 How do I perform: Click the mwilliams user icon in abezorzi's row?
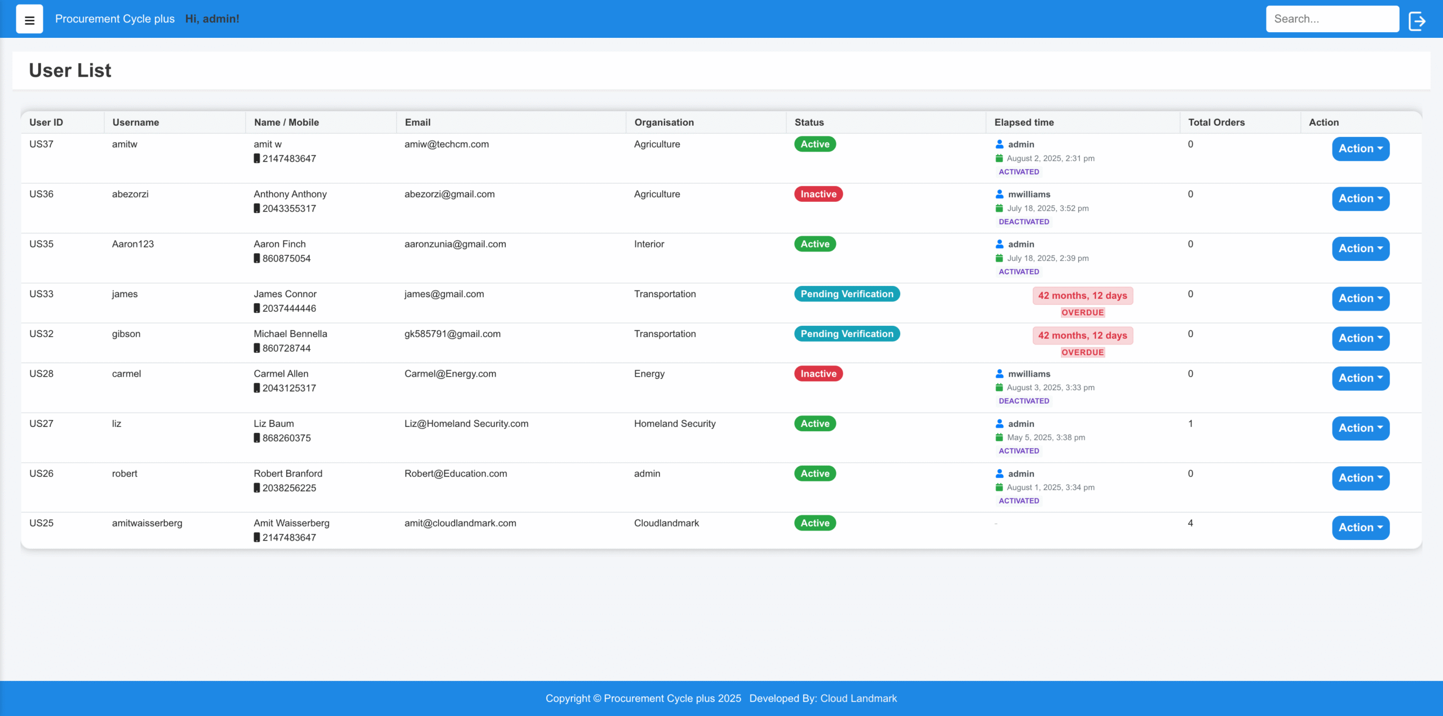click(999, 194)
